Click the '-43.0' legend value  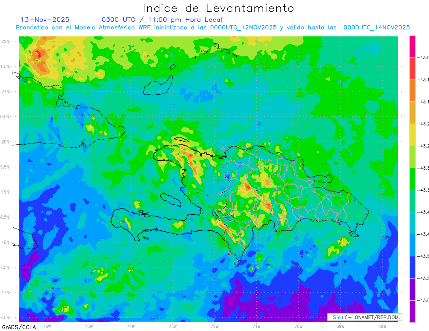tap(424, 57)
